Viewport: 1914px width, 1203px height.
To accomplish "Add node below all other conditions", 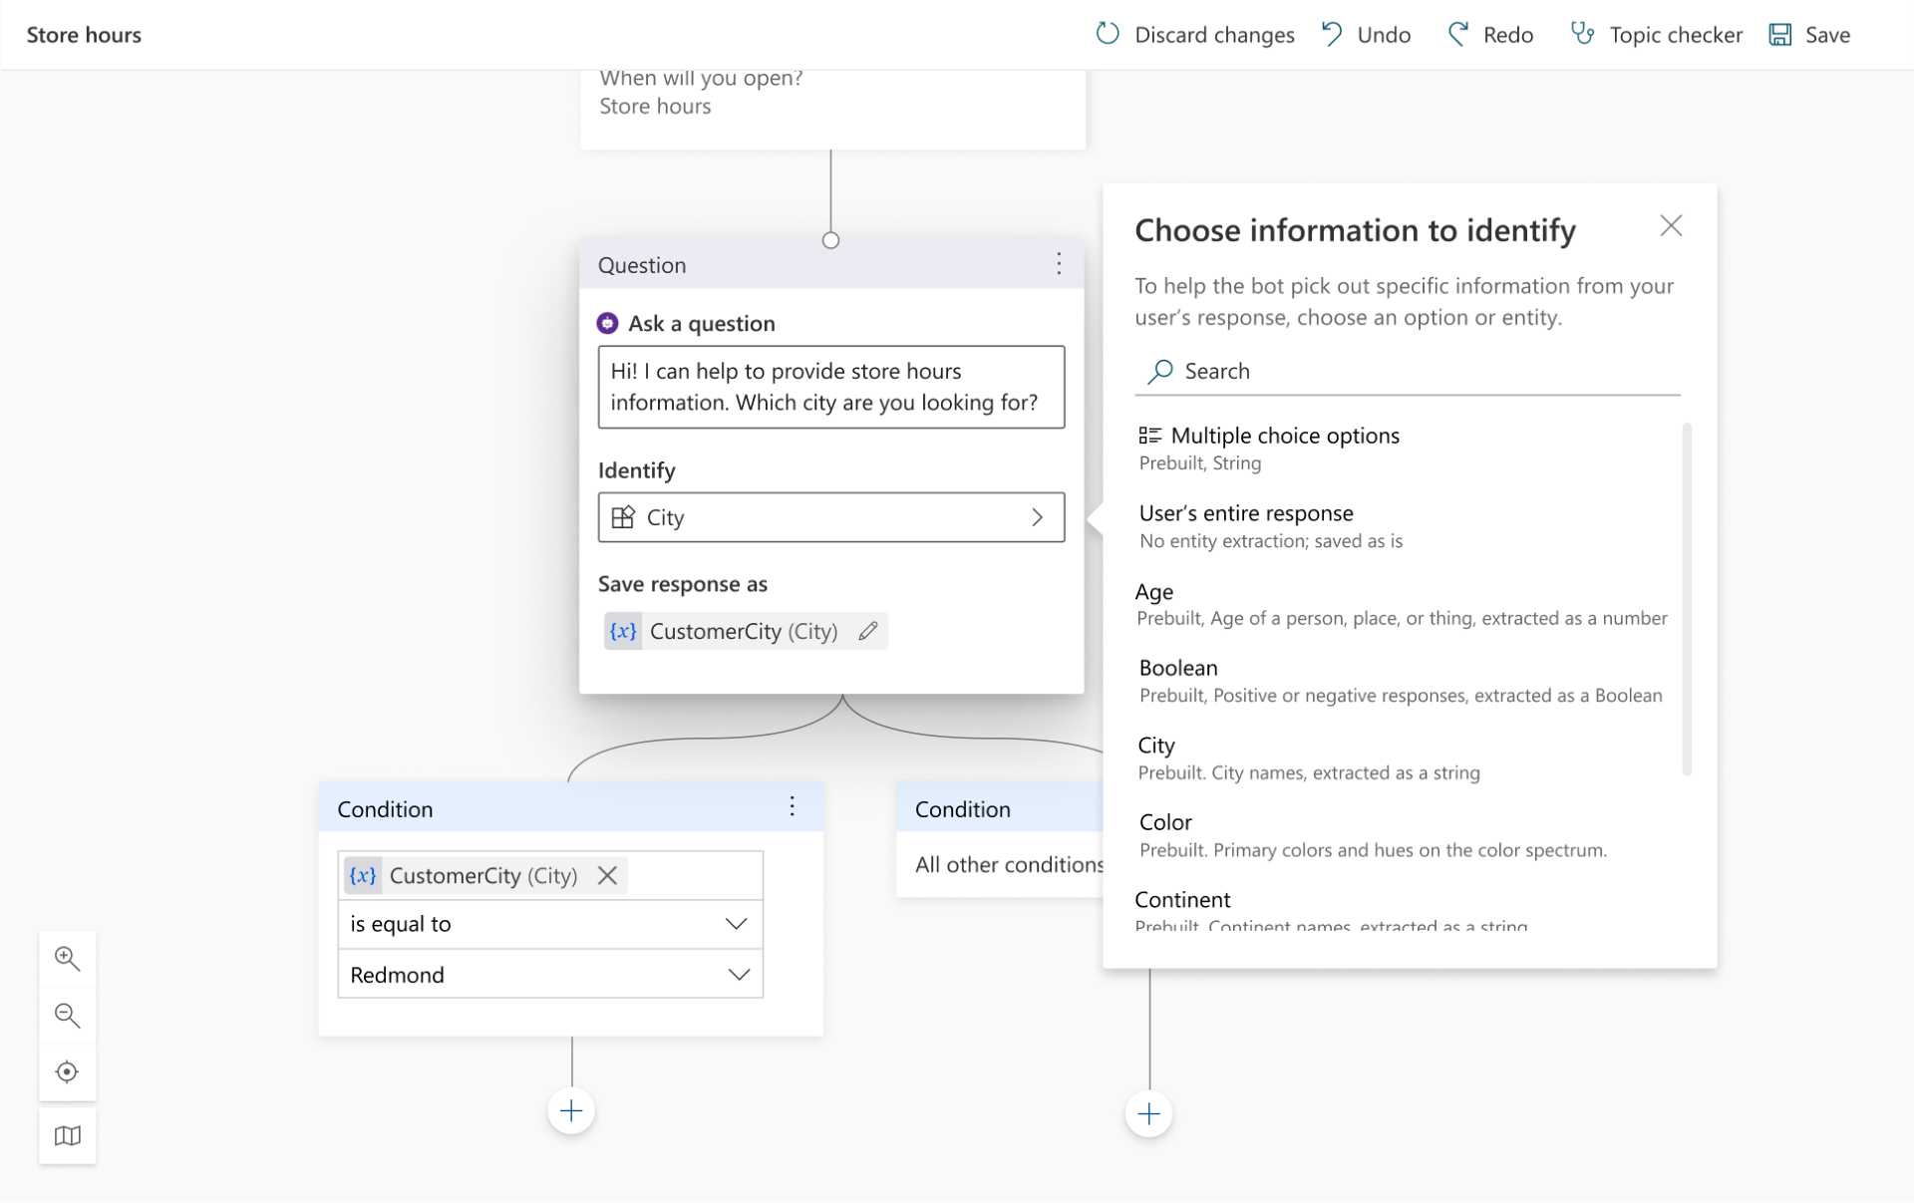I will click(1148, 1113).
